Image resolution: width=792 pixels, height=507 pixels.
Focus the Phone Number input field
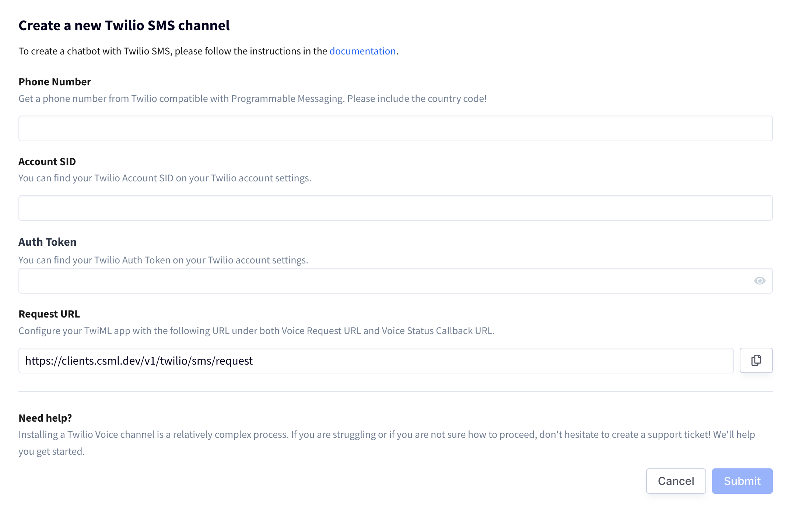pyautogui.click(x=395, y=128)
